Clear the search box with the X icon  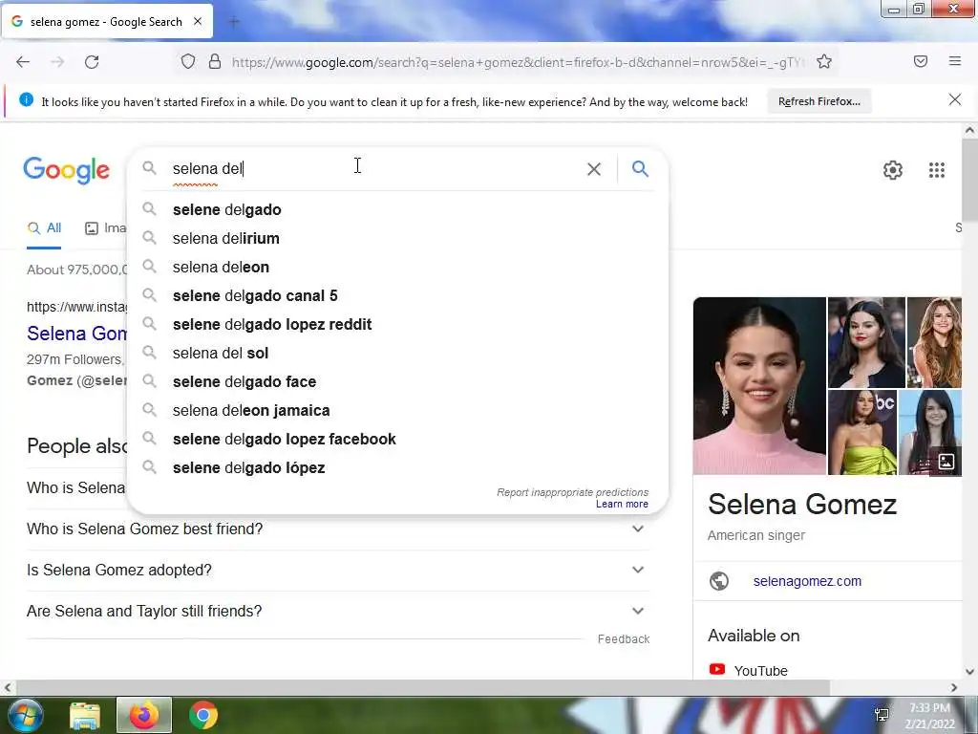coord(594,169)
